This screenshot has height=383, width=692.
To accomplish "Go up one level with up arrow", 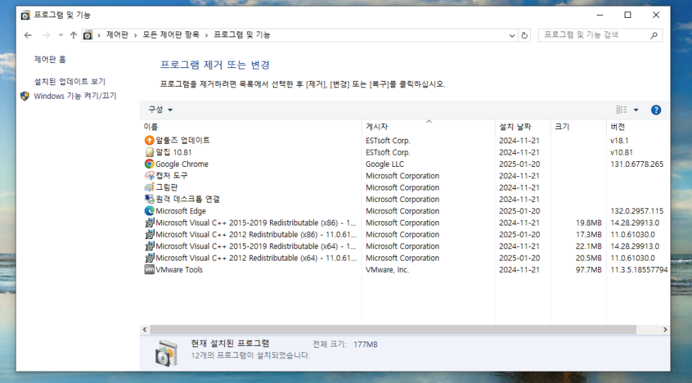I will (73, 35).
